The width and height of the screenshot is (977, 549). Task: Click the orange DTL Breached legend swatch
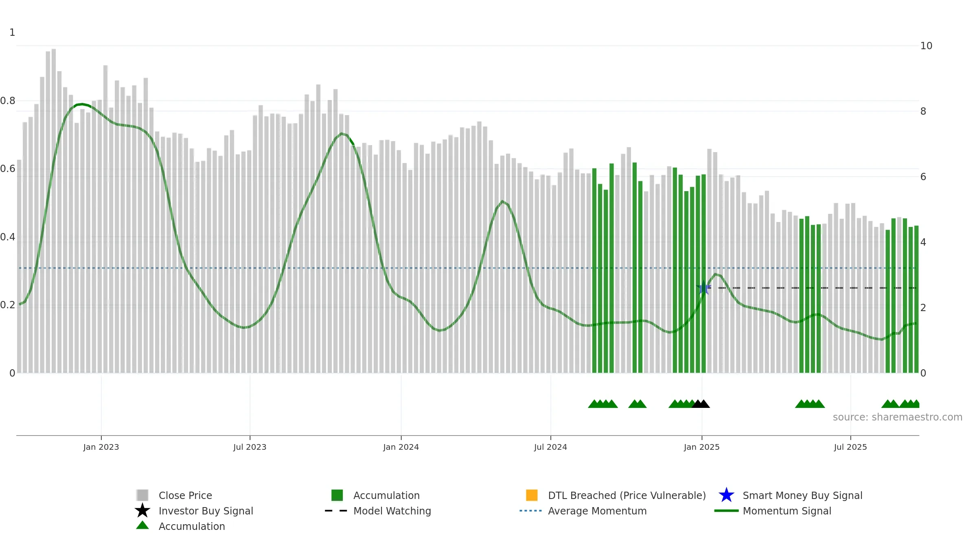[532, 495]
